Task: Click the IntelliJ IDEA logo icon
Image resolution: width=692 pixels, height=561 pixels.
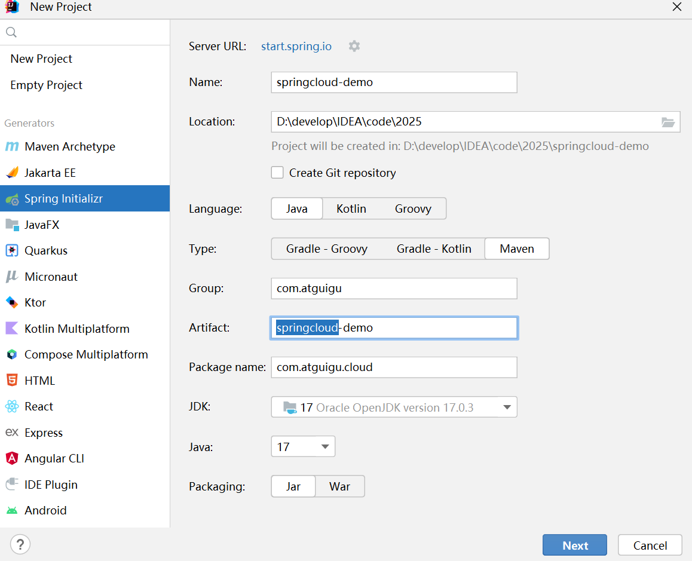Action: point(13,7)
